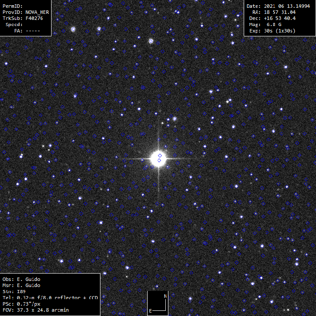Click the E label on the compass
316x316 pixels.
tap(151, 311)
